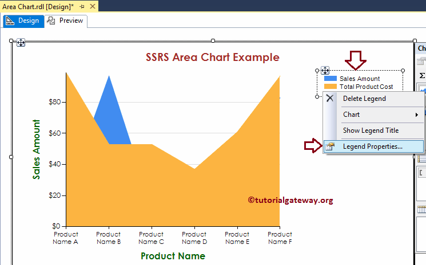Image resolution: width=426 pixels, height=265 pixels.
Task: Pin the Area Chart.rdl tab
Action: tap(82, 6)
